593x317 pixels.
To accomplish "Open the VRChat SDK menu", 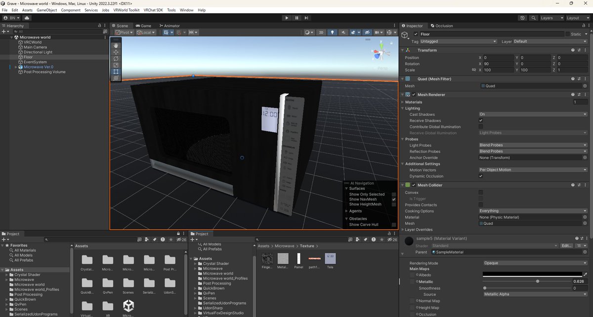I will 152,10.
